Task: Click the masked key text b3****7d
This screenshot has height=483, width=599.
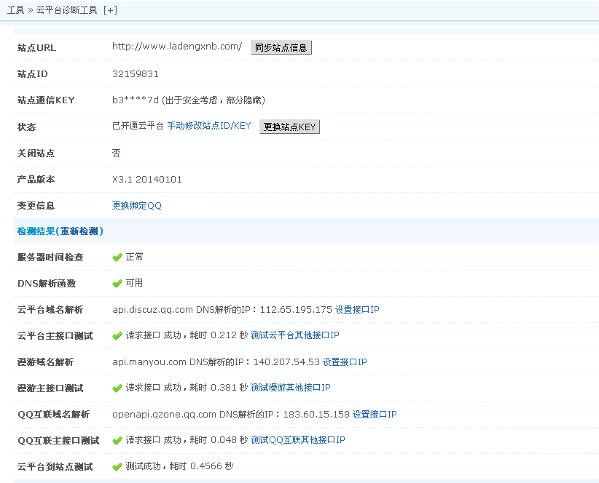Action: coord(136,100)
